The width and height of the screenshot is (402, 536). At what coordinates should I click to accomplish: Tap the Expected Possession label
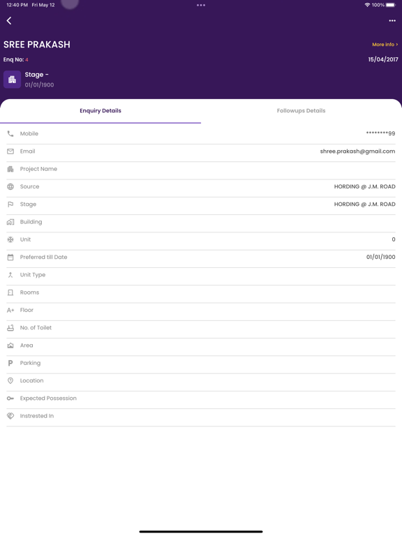pos(48,399)
